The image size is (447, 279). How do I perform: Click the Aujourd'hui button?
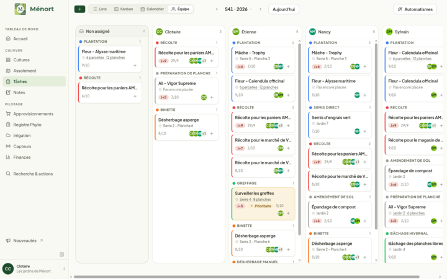[284, 9]
